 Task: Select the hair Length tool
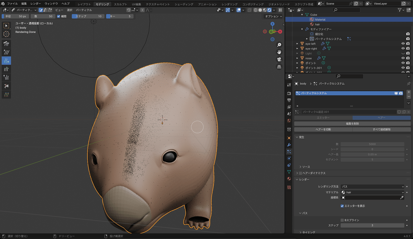coord(6,69)
